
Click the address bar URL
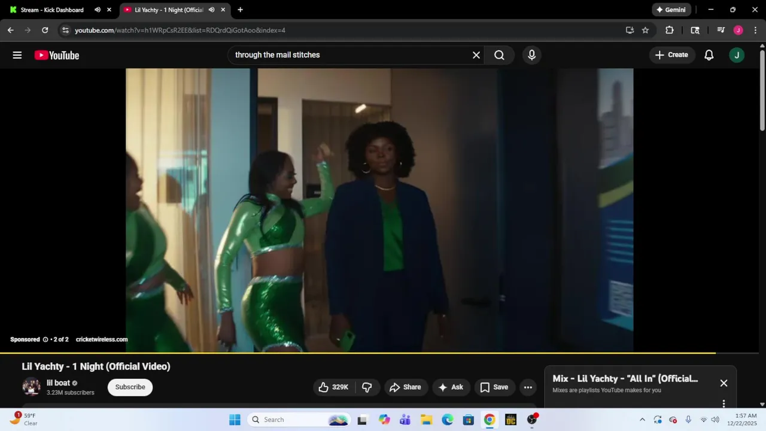tap(180, 30)
